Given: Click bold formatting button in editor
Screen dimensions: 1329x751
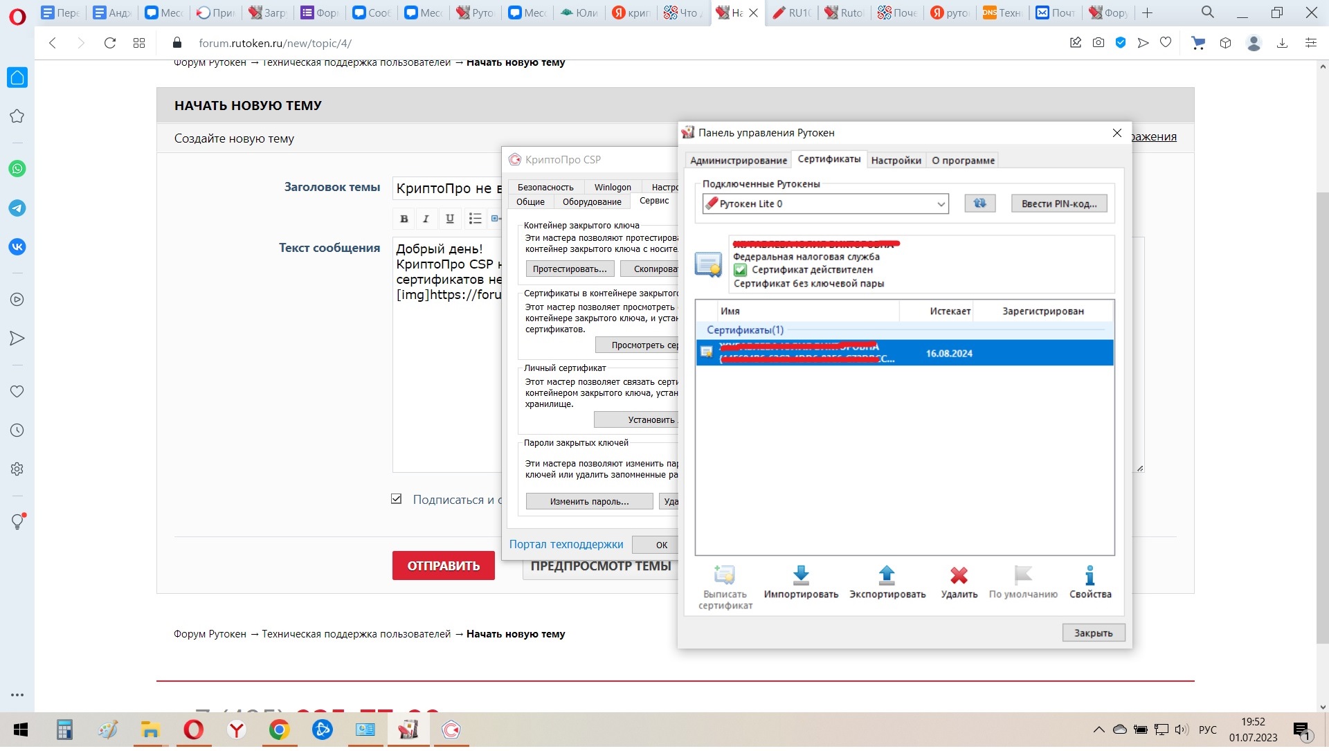Looking at the screenshot, I should pyautogui.click(x=404, y=219).
